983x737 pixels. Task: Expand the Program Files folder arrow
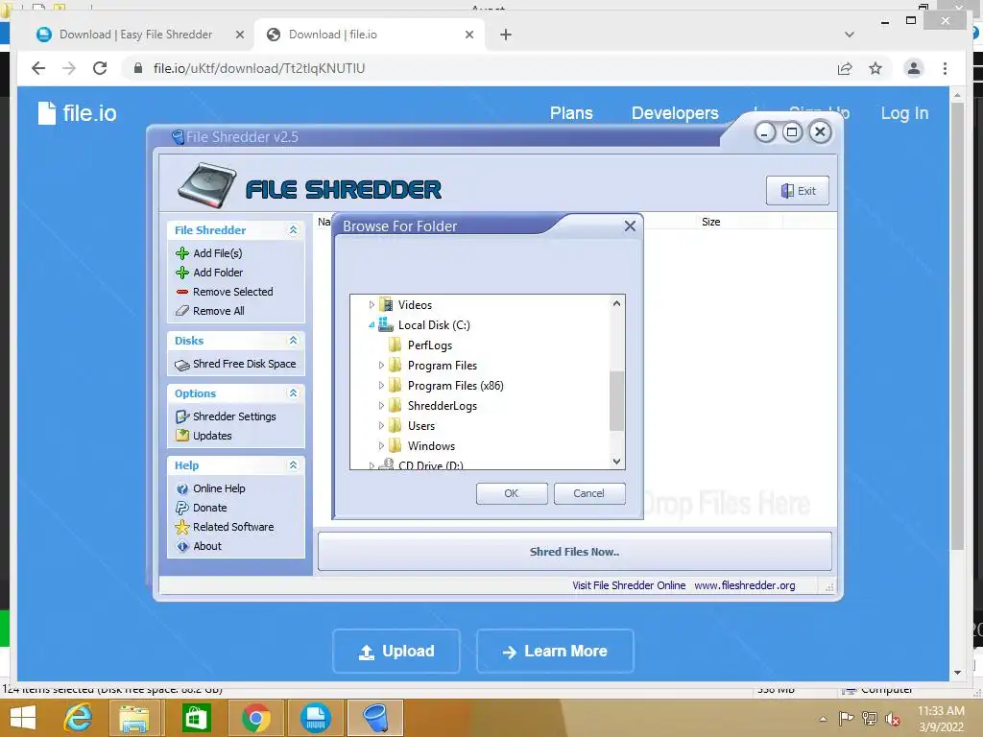coord(380,366)
